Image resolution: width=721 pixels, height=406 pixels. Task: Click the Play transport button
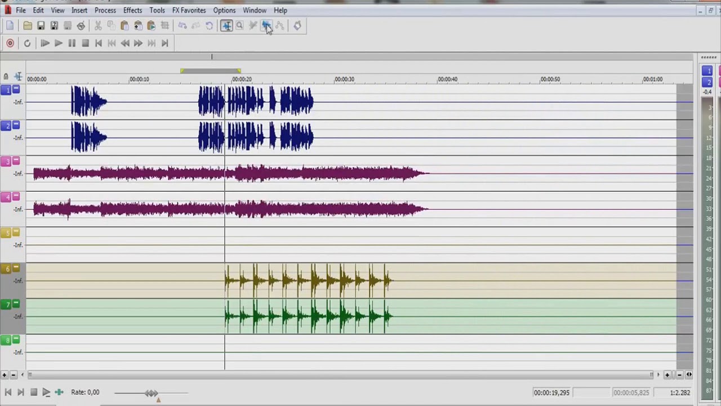click(x=59, y=43)
